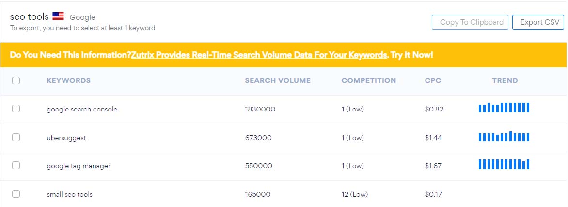Tick the google tag manager checkbox

[x=16, y=166]
